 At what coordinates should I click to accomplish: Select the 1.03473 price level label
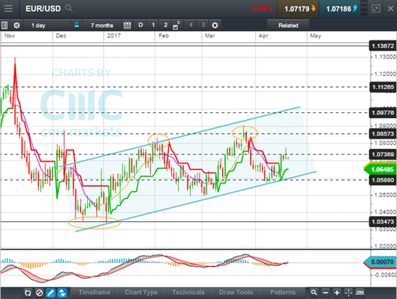click(x=383, y=222)
